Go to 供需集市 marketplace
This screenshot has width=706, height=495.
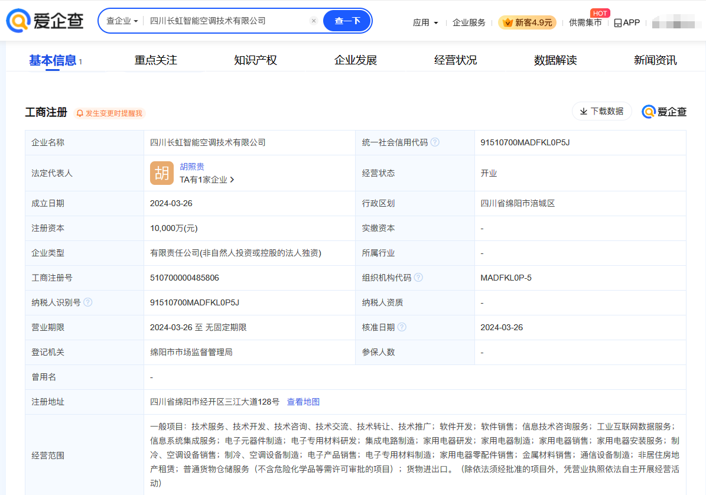pyautogui.click(x=585, y=22)
